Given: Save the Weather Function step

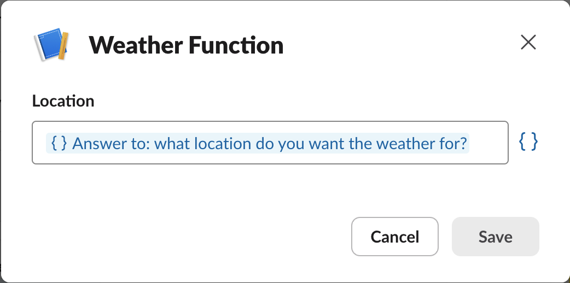Looking at the screenshot, I should pyautogui.click(x=495, y=237).
